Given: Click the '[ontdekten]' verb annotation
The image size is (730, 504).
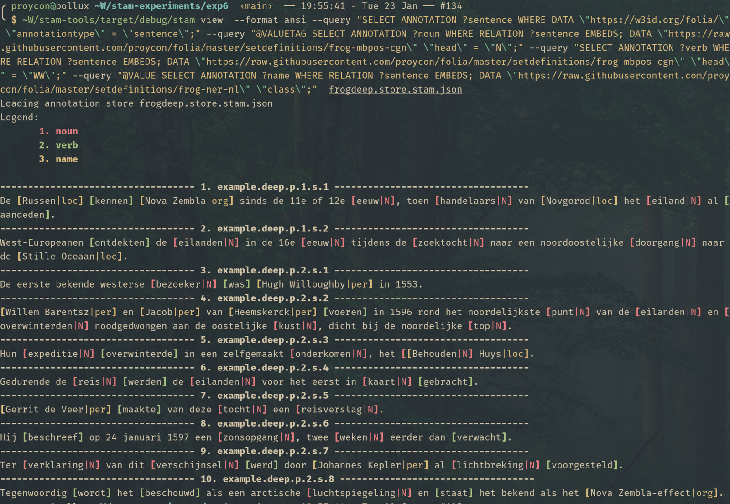Looking at the screenshot, I should (120, 242).
